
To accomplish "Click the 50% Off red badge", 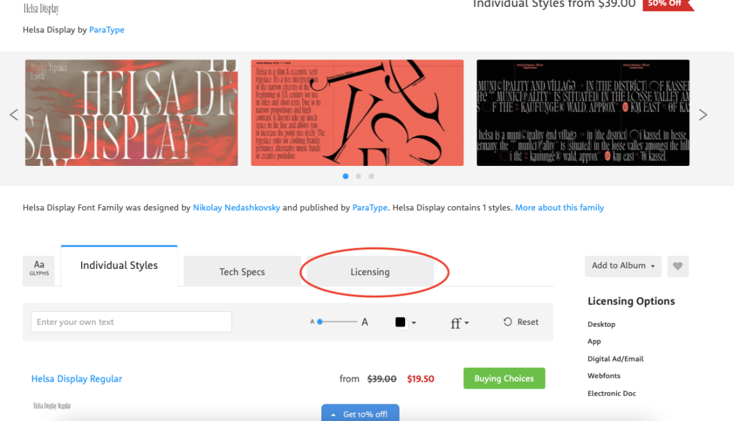I will [668, 5].
